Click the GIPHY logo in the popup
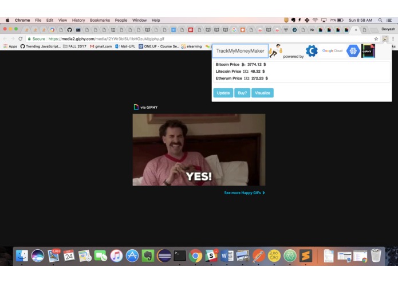Screen dimensions: 398x283 (368, 51)
